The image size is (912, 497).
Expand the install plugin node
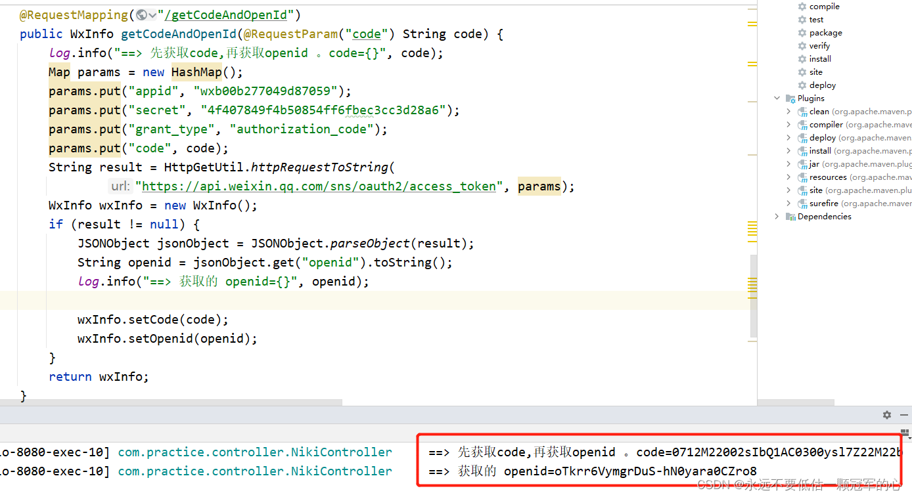point(788,151)
